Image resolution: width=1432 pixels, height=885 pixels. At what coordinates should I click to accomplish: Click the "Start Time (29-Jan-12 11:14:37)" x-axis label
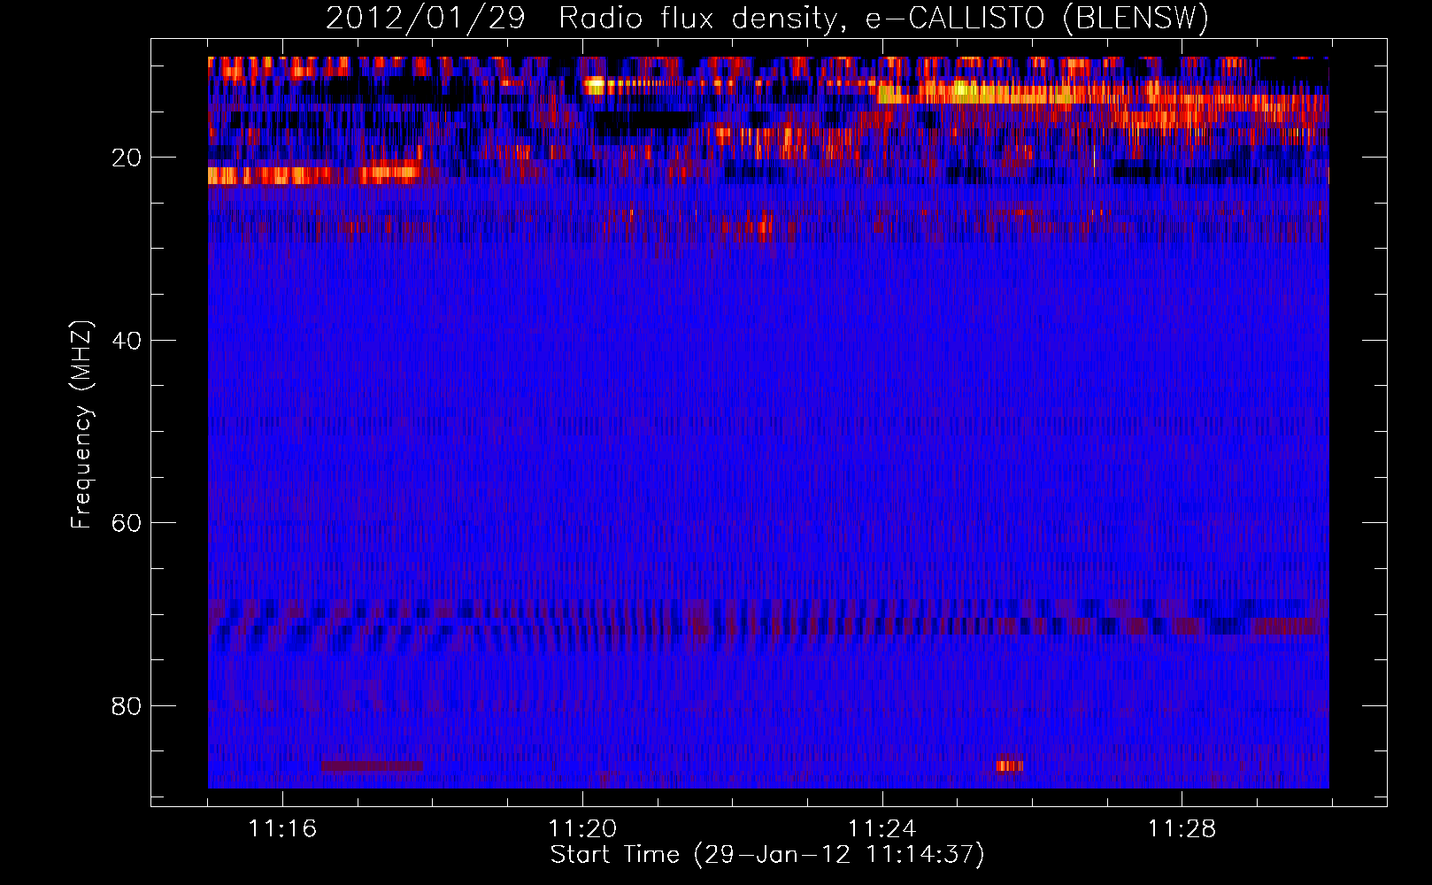(767, 855)
